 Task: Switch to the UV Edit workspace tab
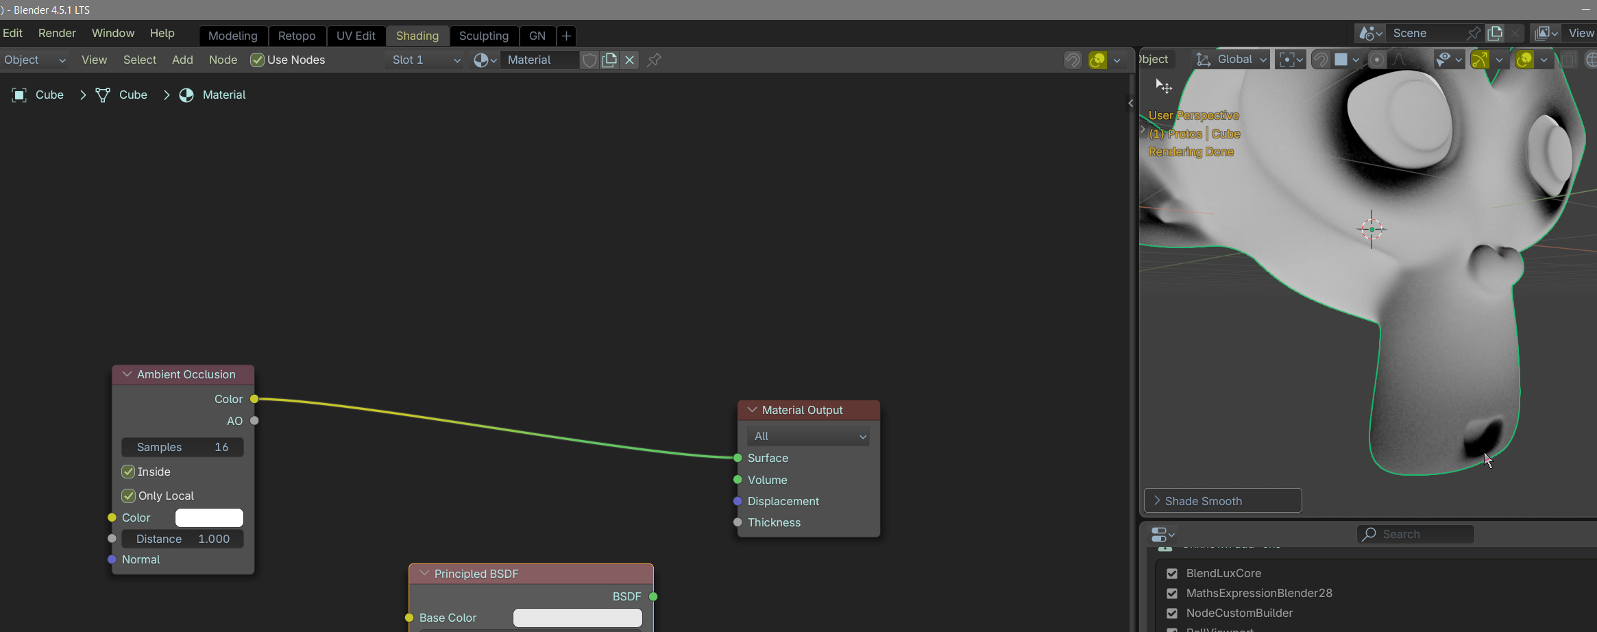point(356,36)
